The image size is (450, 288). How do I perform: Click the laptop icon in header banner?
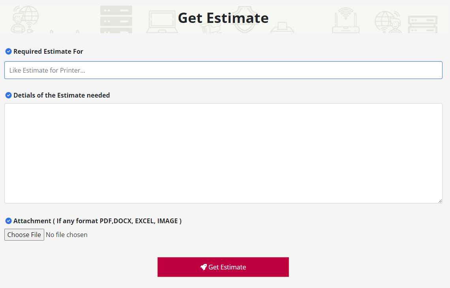tap(162, 22)
